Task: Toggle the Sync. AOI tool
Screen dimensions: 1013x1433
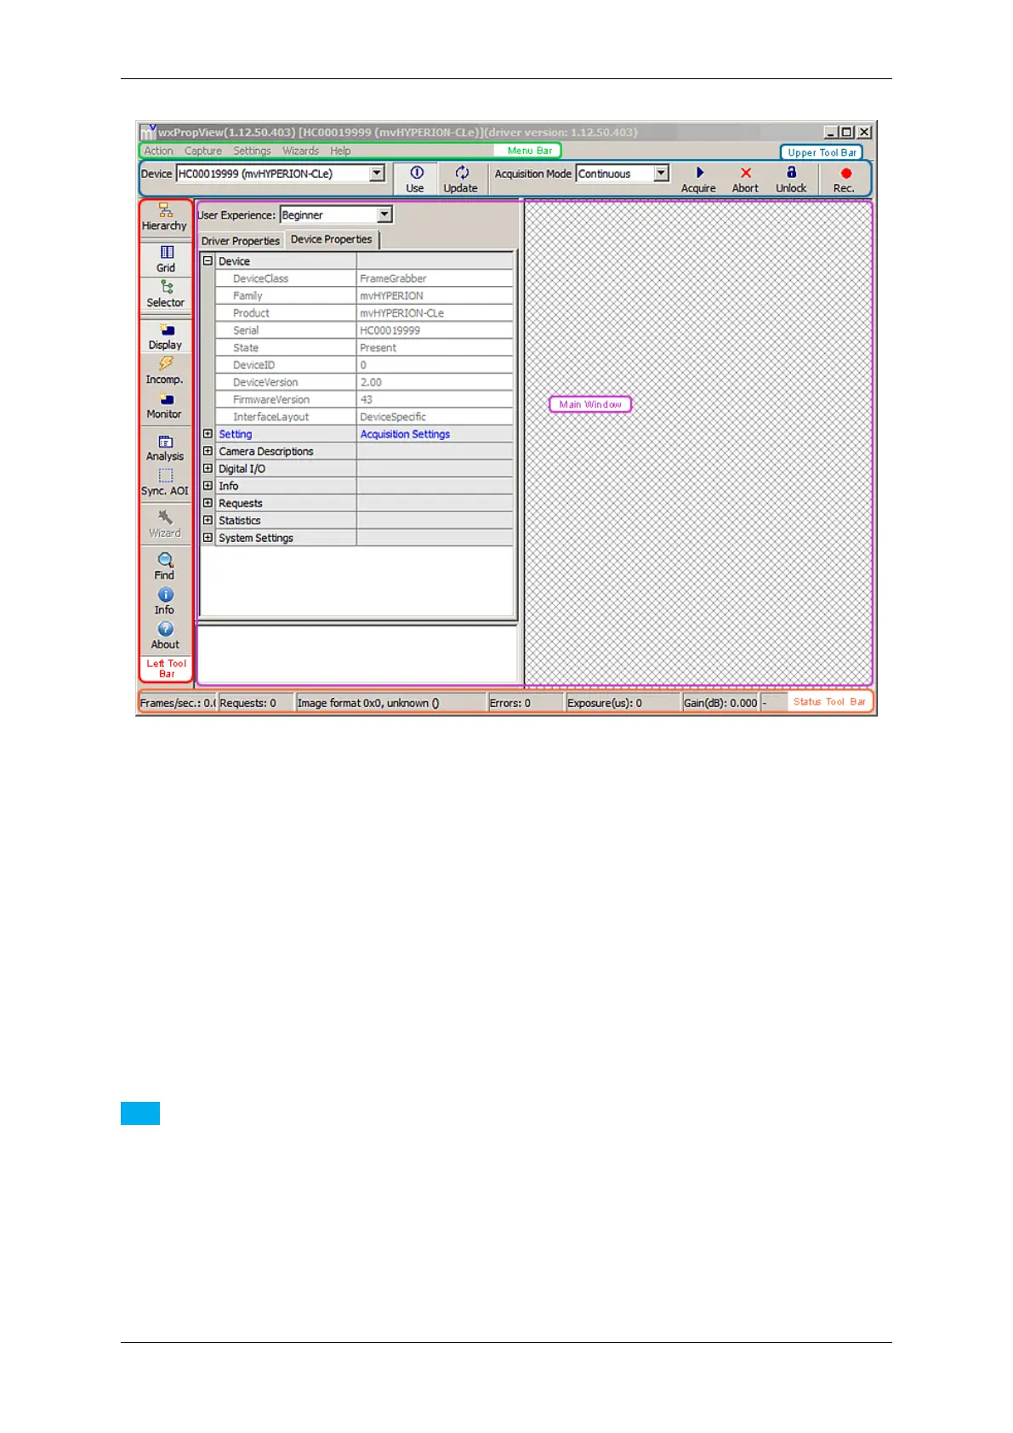Action: coord(165,482)
